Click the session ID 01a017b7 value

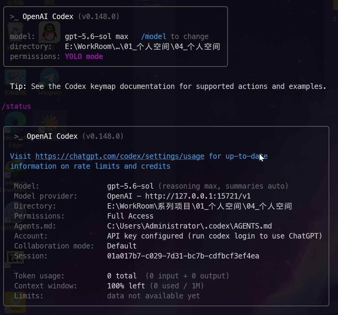tap(183, 256)
